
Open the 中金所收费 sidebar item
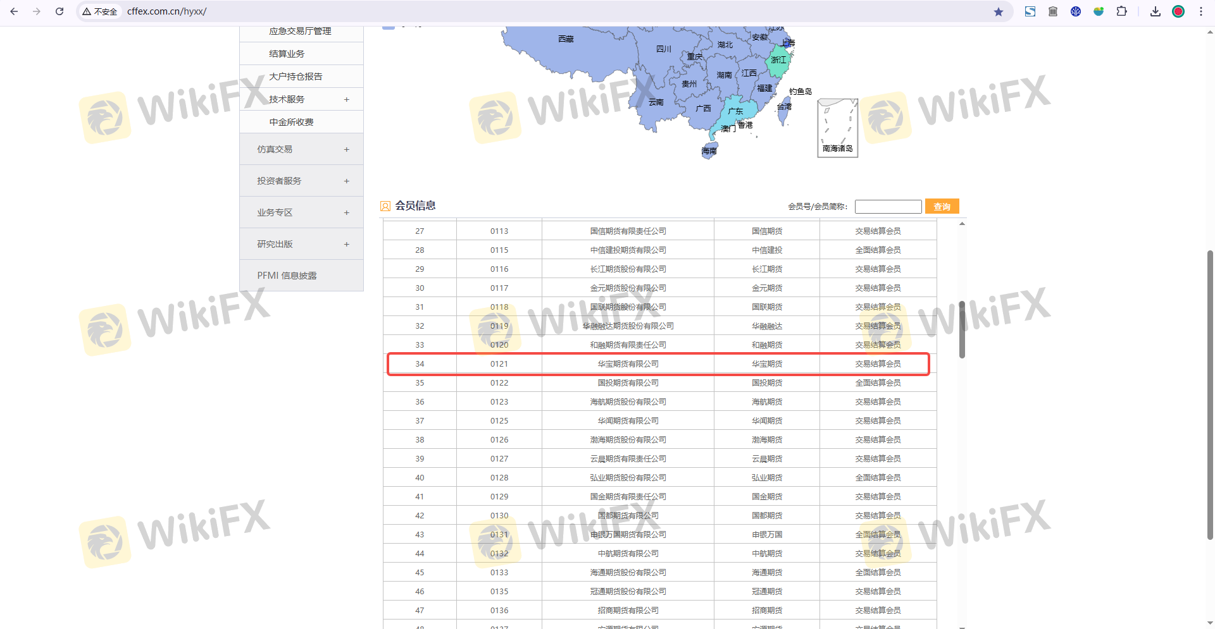(x=291, y=122)
